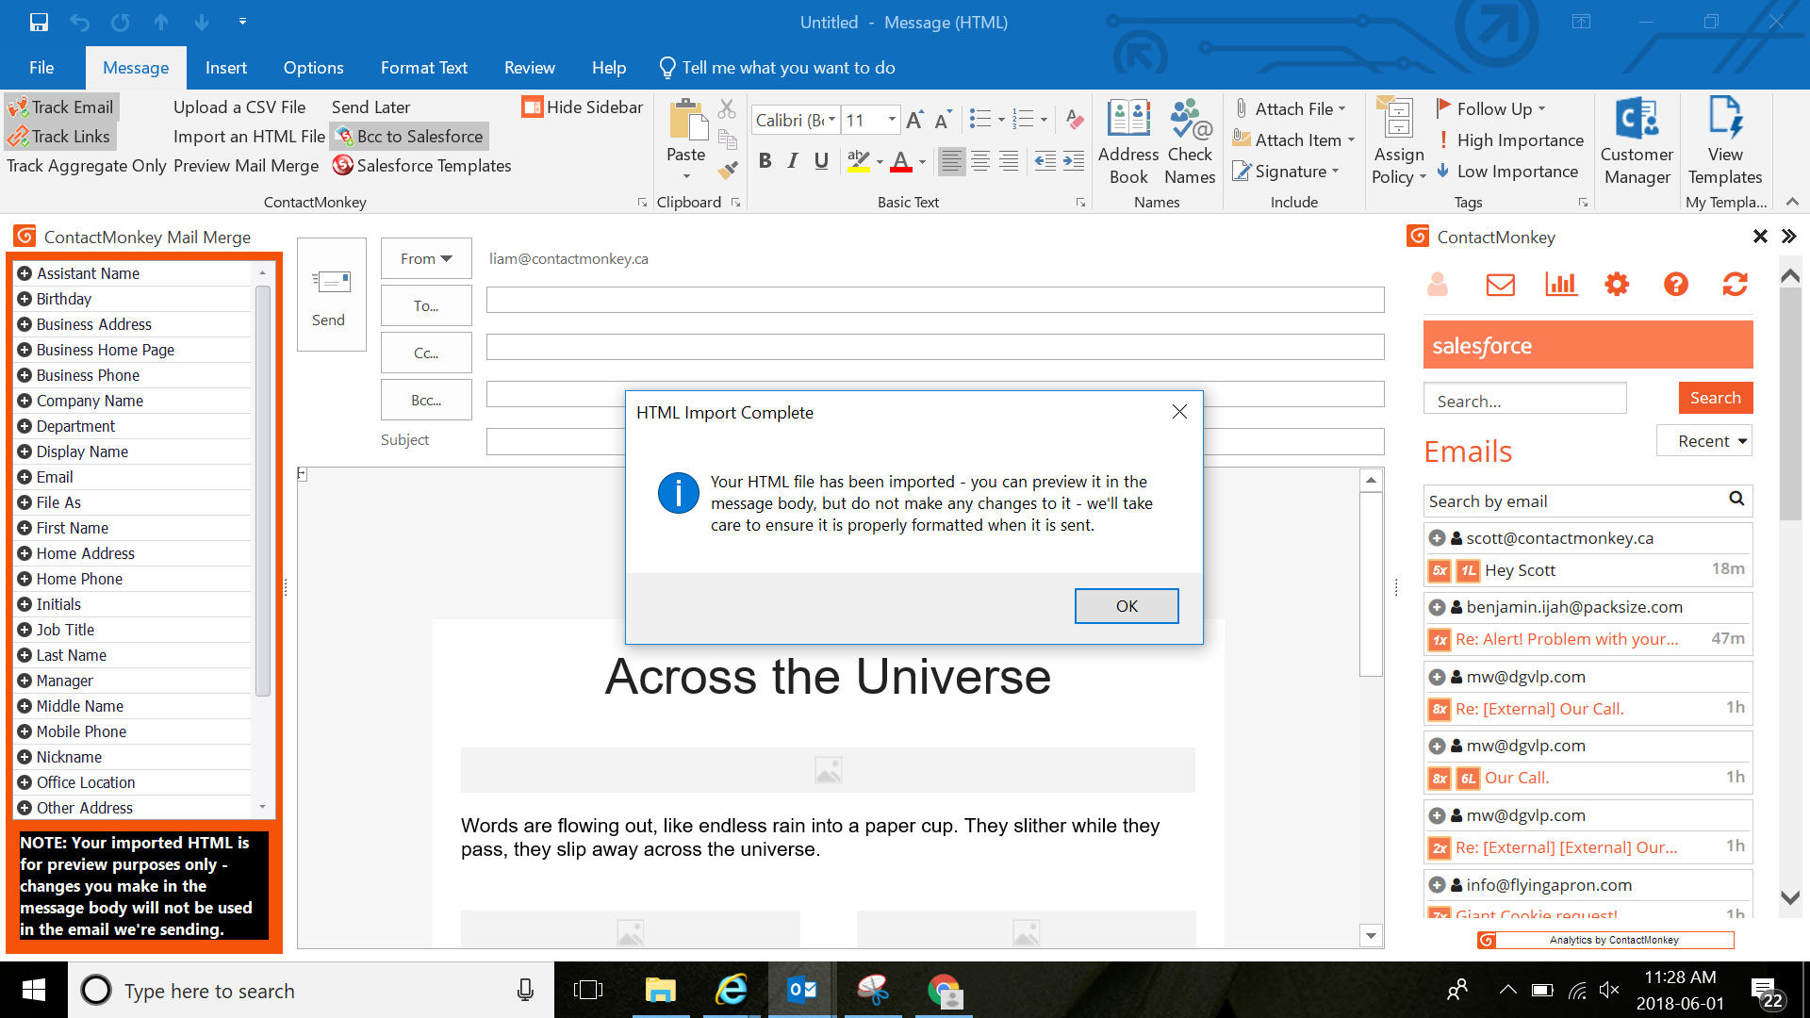Viewport: 1810px width, 1018px height.
Task: Expand the Recent emails dropdown
Action: click(x=1708, y=440)
